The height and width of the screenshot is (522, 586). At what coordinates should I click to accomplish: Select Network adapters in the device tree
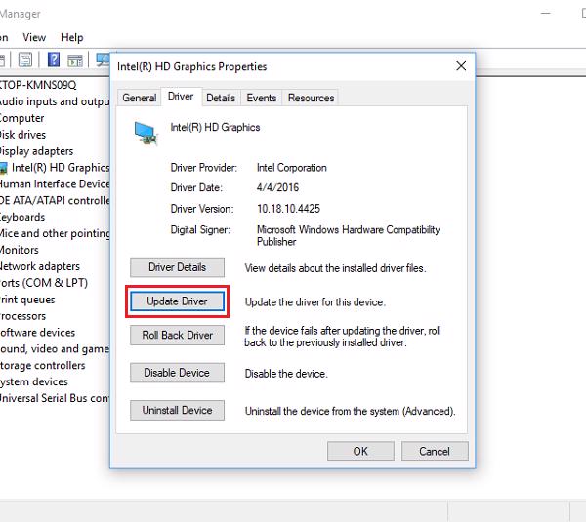[40, 266]
